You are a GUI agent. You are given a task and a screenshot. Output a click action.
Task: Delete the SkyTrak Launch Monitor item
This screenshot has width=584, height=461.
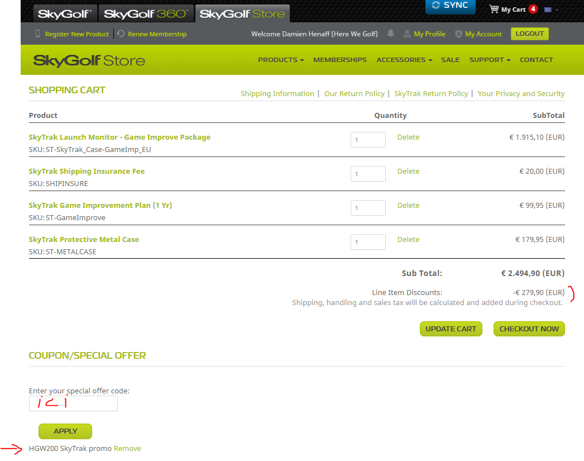[x=408, y=137]
